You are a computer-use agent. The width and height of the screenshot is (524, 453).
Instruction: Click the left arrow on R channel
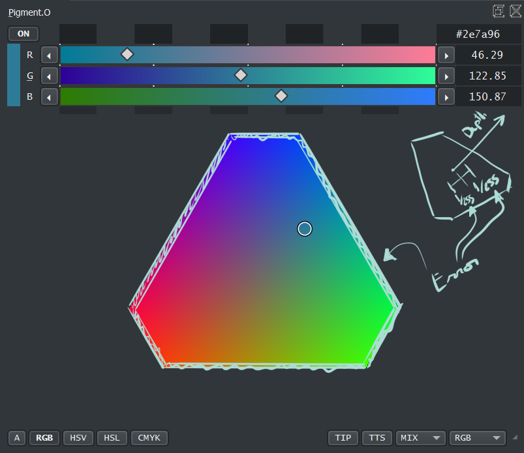coord(50,55)
